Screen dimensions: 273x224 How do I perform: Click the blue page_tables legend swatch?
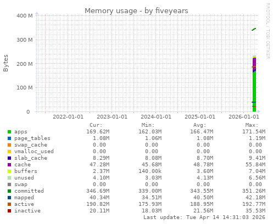(9, 138)
